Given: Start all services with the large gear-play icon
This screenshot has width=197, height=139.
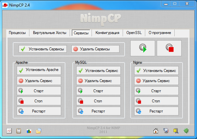Looking at the screenshot, I should coord(143,48).
